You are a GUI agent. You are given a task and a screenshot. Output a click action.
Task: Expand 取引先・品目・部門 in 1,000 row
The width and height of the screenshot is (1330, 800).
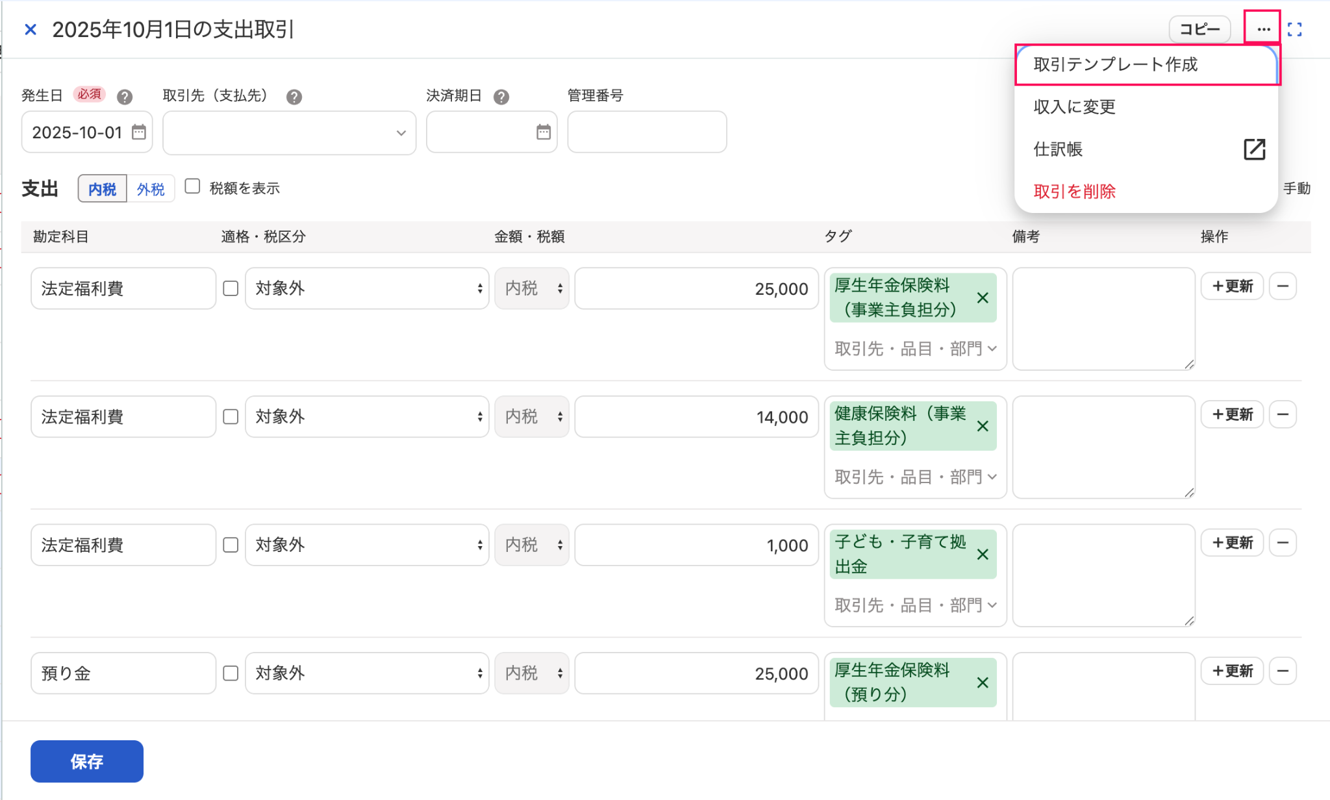(x=915, y=605)
